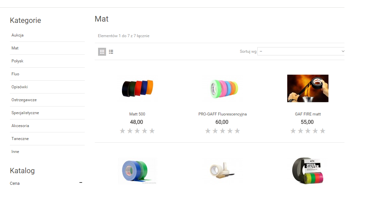Screen dimensions: 383x215
Task: Click first star under GAF FIRE matt
Action: [x=293, y=131]
